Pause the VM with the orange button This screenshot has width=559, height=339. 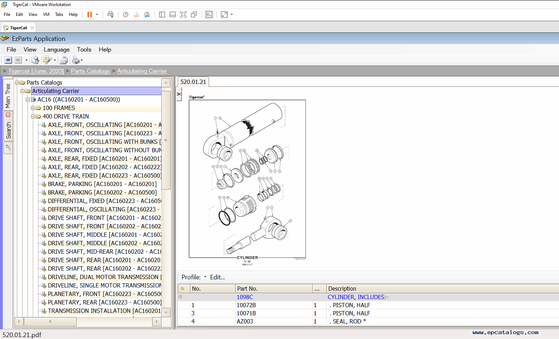coord(90,14)
